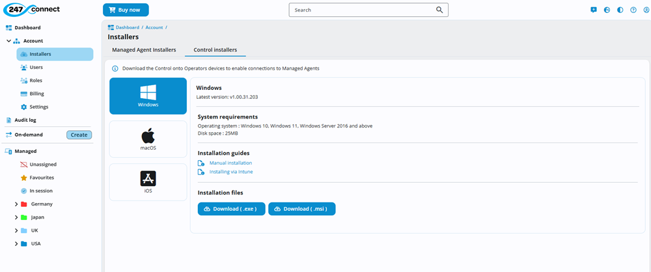Open Dashboard label in the sidebar
The width and height of the screenshot is (651, 272).
point(28,28)
